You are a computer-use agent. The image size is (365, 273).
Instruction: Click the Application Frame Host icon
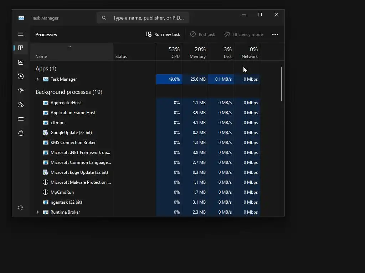pyautogui.click(x=46, y=113)
